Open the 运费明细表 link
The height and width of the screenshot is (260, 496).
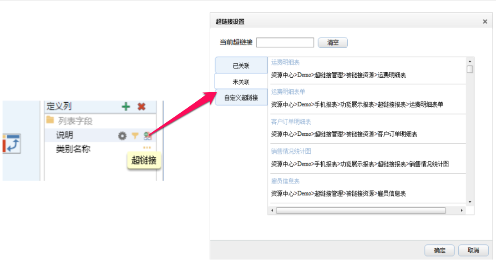tap(285, 62)
